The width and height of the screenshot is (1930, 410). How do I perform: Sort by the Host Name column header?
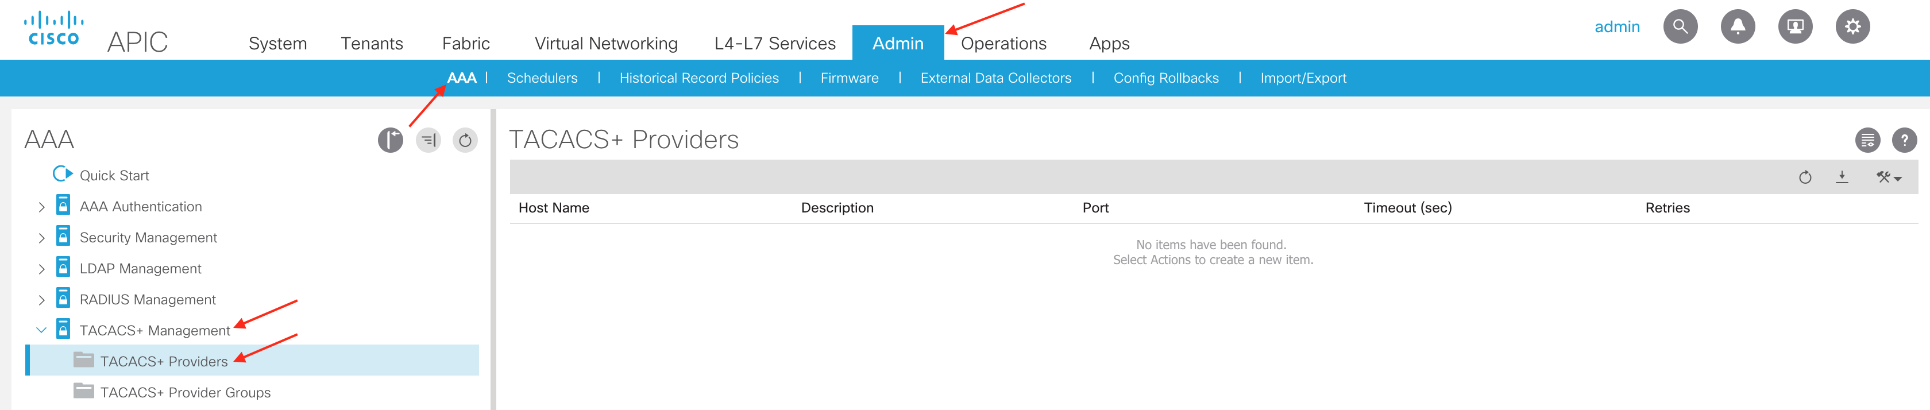tap(554, 208)
